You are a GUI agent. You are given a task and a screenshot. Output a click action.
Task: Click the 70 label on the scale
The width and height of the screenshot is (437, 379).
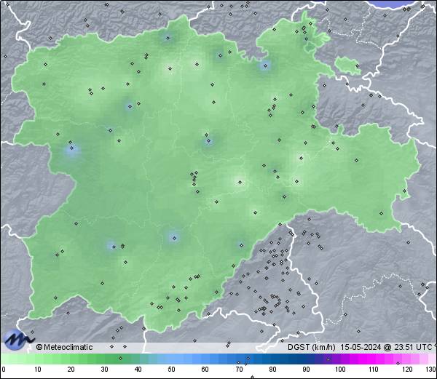[239, 370]
